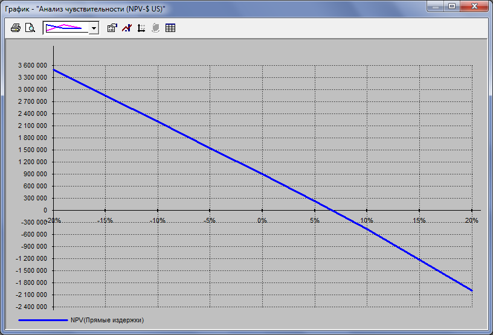Open chart properties icon
Image resolution: width=493 pixels, height=335 pixels.
click(x=112, y=28)
